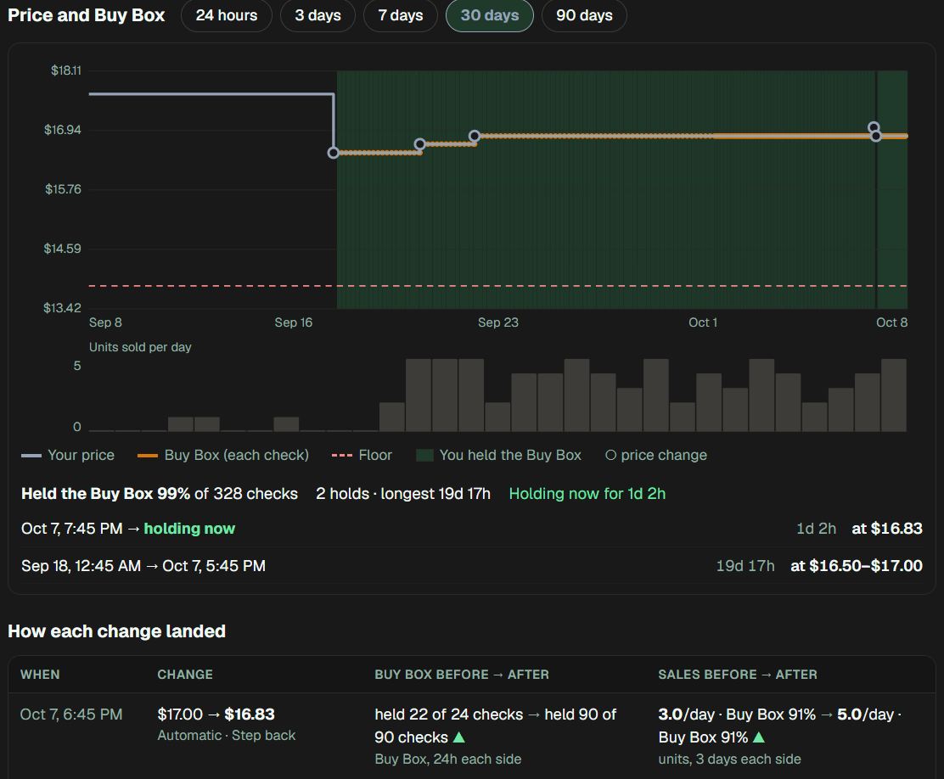Viewport: 944px width, 779px height.
Task: Click the 'Price and Buy Box' heading
Action: (x=86, y=15)
